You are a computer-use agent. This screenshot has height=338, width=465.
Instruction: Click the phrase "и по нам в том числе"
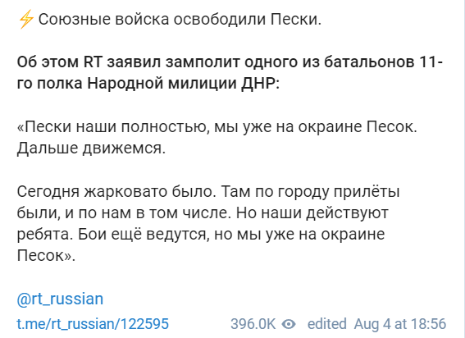[x=148, y=213]
